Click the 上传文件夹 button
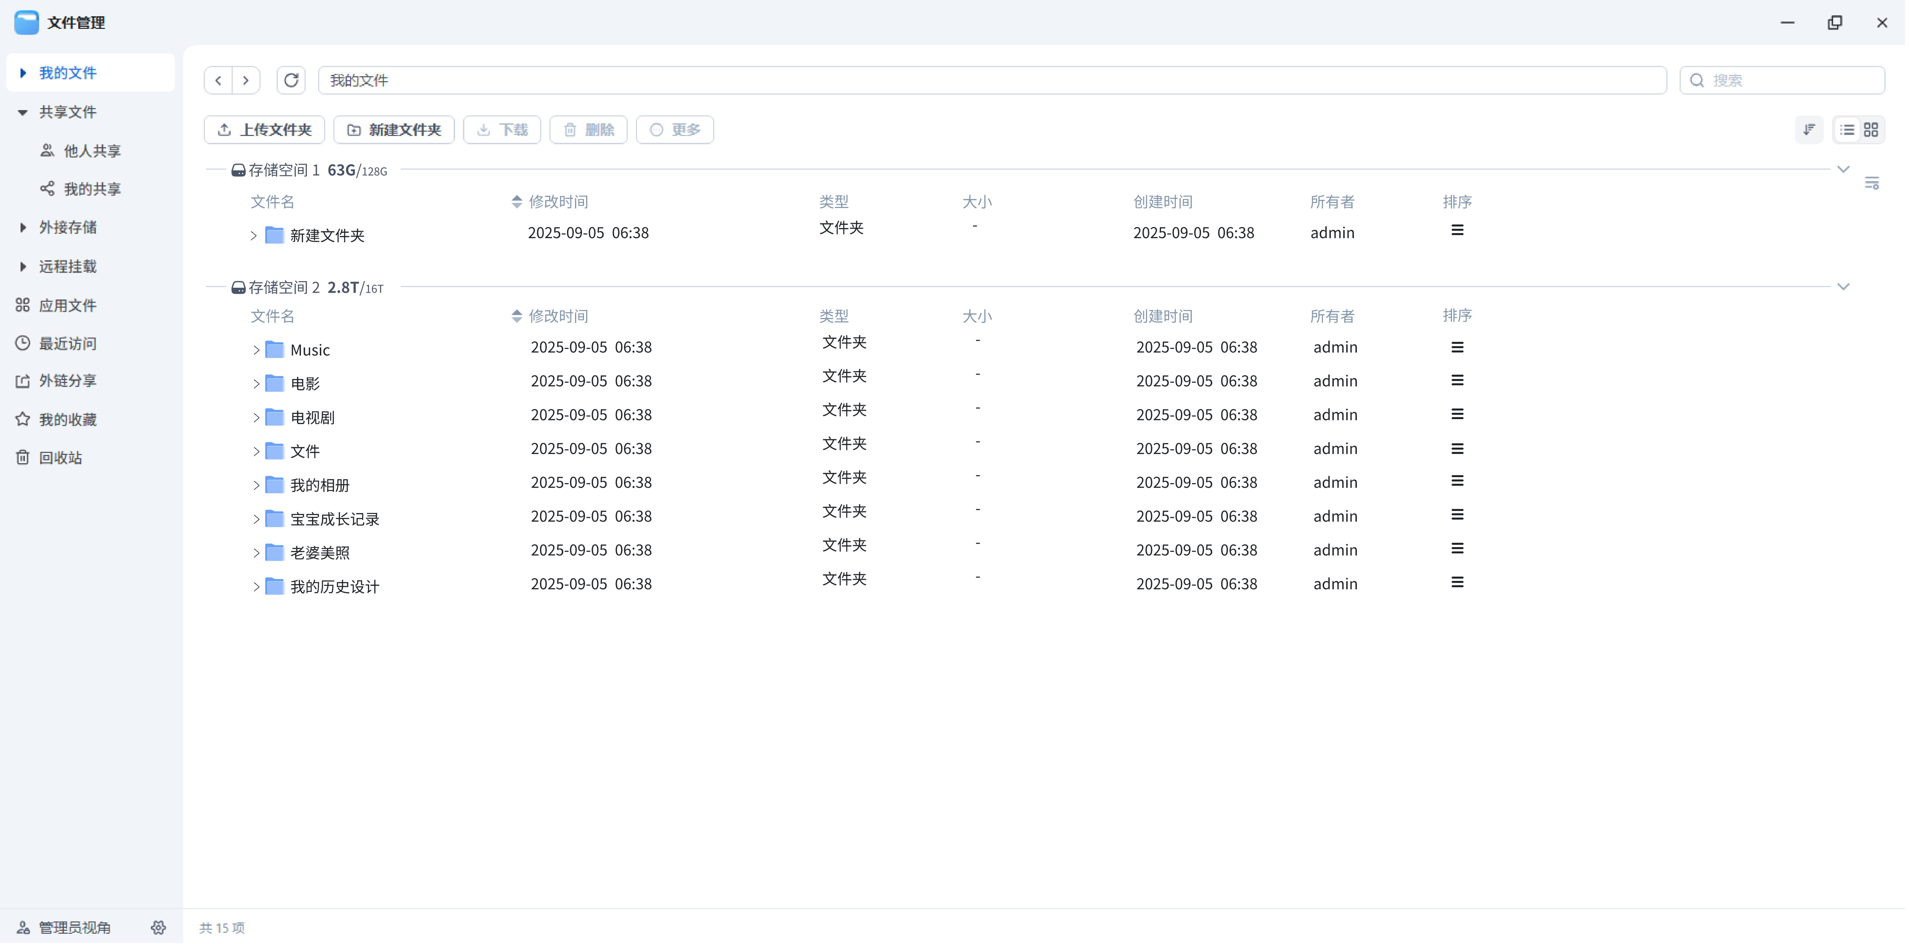 click(x=264, y=130)
